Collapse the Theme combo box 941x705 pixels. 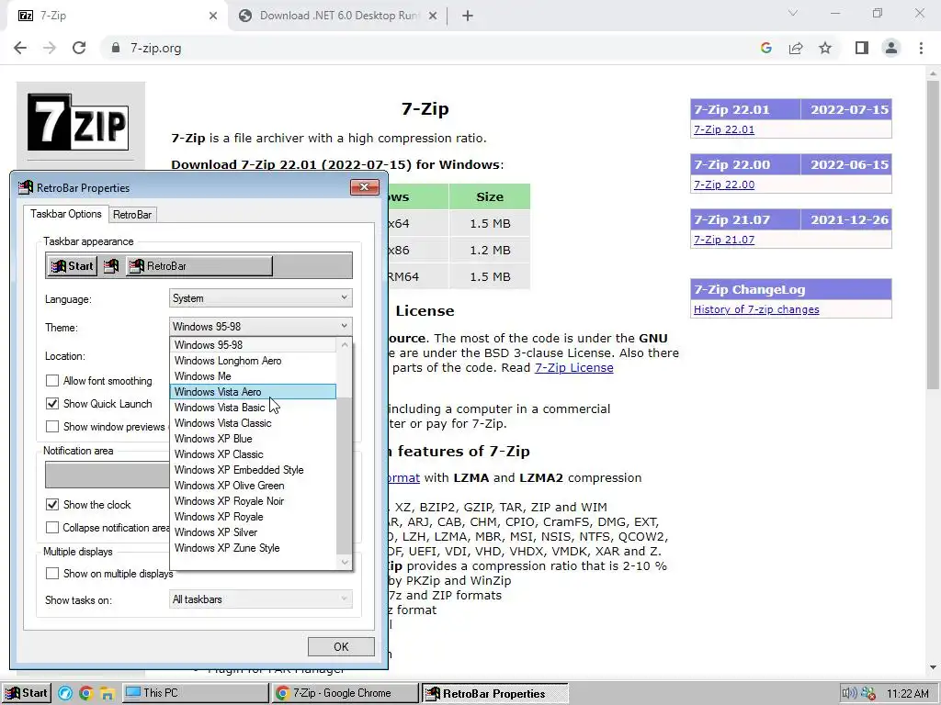point(260,326)
